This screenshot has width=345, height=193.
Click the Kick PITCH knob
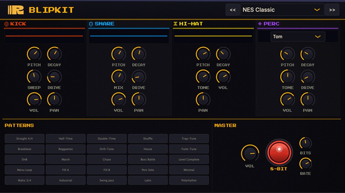pyautogui.click(x=34, y=54)
